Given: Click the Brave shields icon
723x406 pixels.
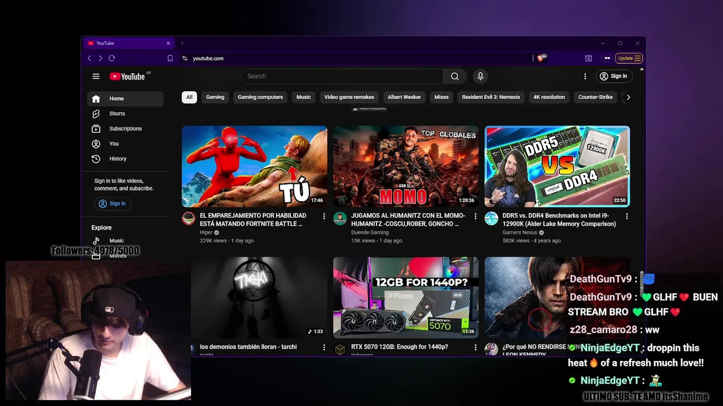Looking at the screenshot, I should (x=541, y=58).
